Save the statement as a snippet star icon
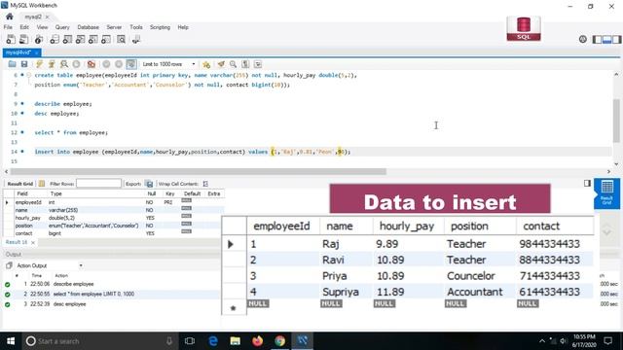This screenshot has width=623, height=350. coord(206,64)
